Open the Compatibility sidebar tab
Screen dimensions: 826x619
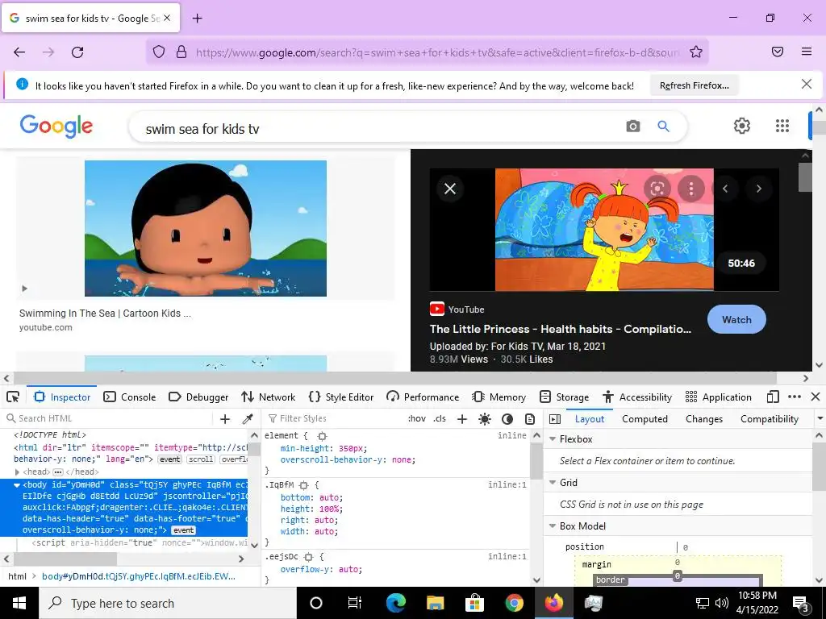[x=769, y=419]
